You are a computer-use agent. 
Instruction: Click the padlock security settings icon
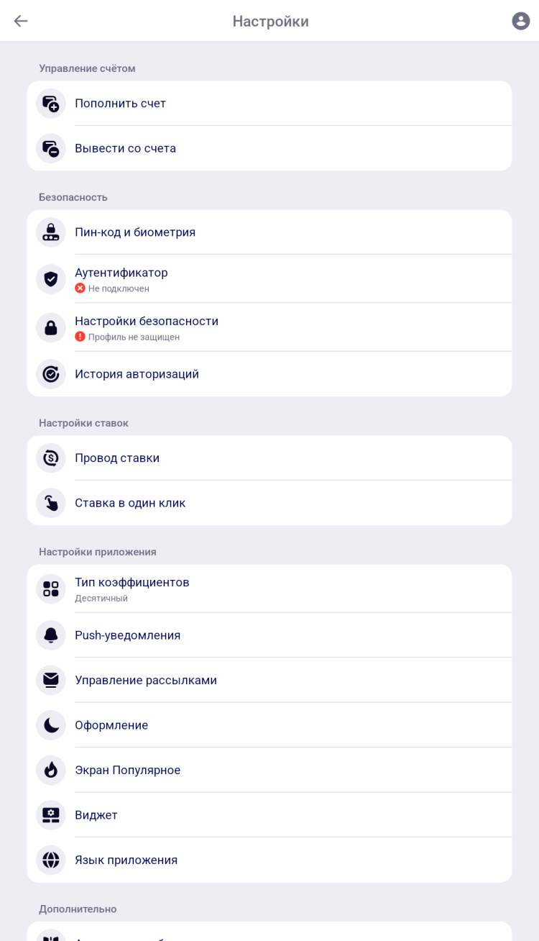(x=51, y=327)
